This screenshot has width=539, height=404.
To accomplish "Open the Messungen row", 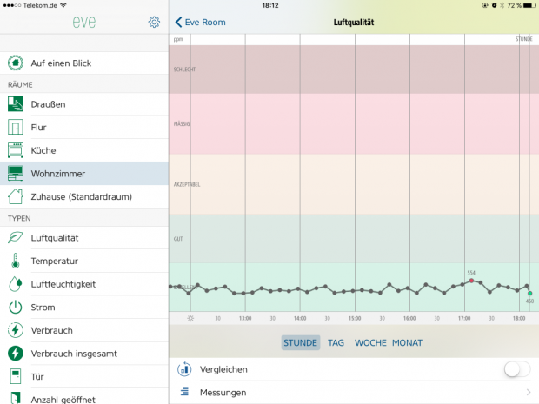I will (354, 393).
